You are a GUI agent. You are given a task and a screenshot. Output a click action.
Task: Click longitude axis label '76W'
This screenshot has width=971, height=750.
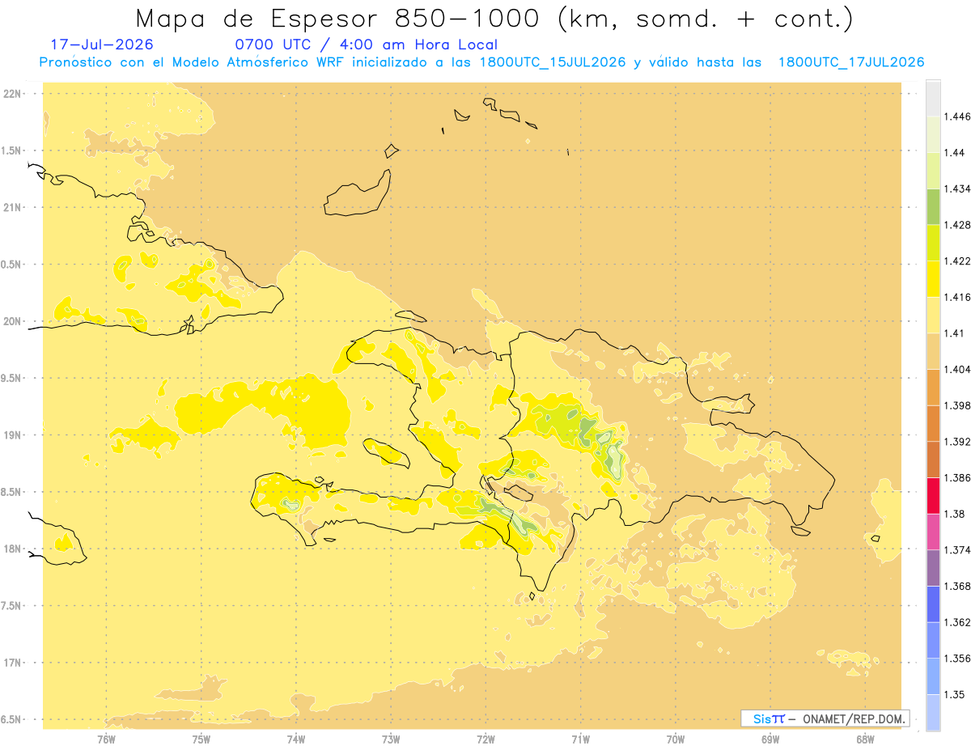tap(106, 739)
